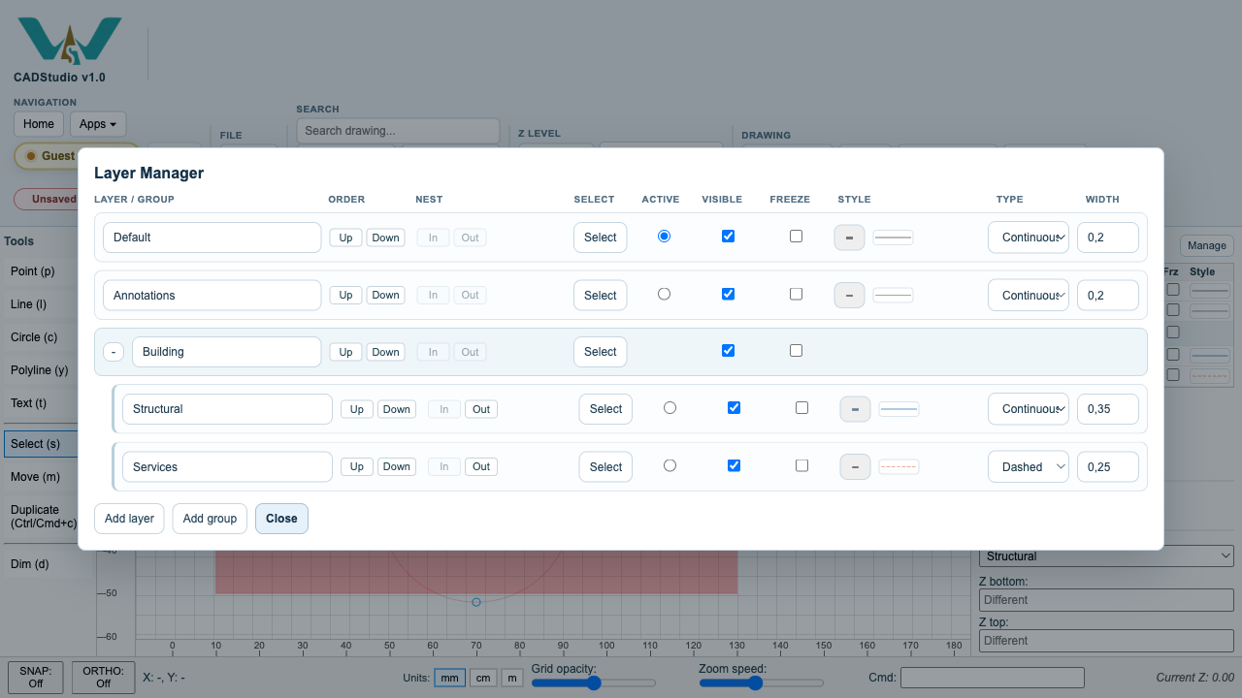
Task: Click the Cmd command input field
Action: pyautogui.click(x=992, y=678)
